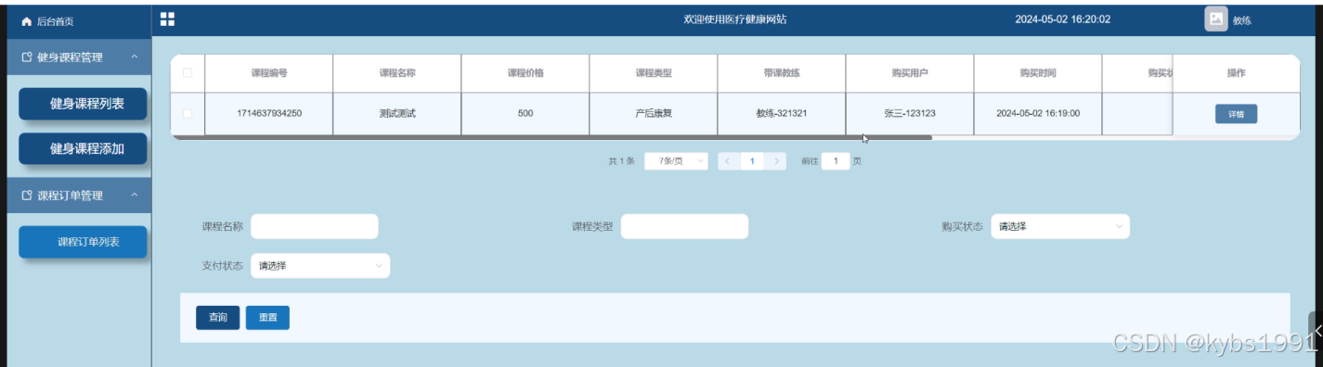Image resolution: width=1323 pixels, height=367 pixels.
Task: Click cell 测试测试
Action: click(x=397, y=113)
